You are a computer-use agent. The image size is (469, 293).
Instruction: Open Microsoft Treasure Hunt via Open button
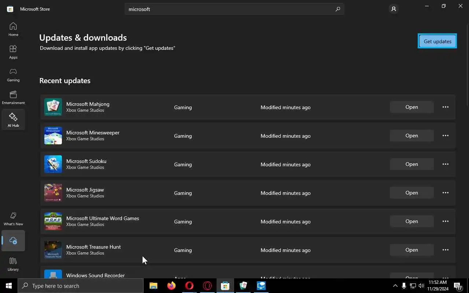coord(411,250)
